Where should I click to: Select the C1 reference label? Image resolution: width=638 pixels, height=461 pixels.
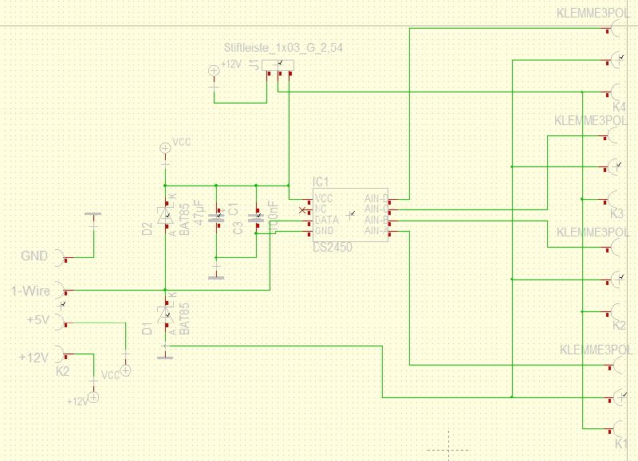[x=233, y=209]
